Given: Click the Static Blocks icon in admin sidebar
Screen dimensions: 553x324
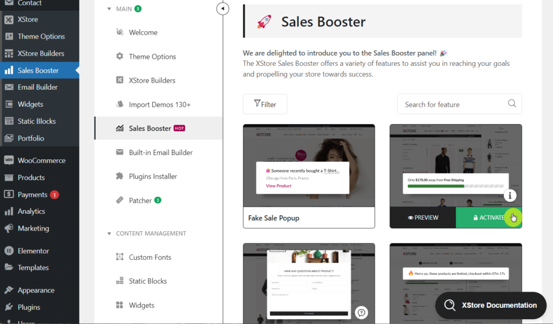Looking at the screenshot, I should (x=9, y=121).
